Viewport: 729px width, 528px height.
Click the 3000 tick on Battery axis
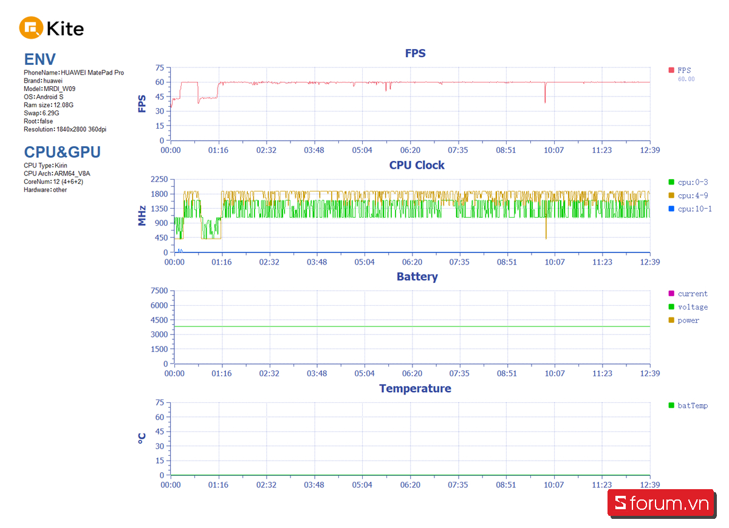(x=160, y=335)
